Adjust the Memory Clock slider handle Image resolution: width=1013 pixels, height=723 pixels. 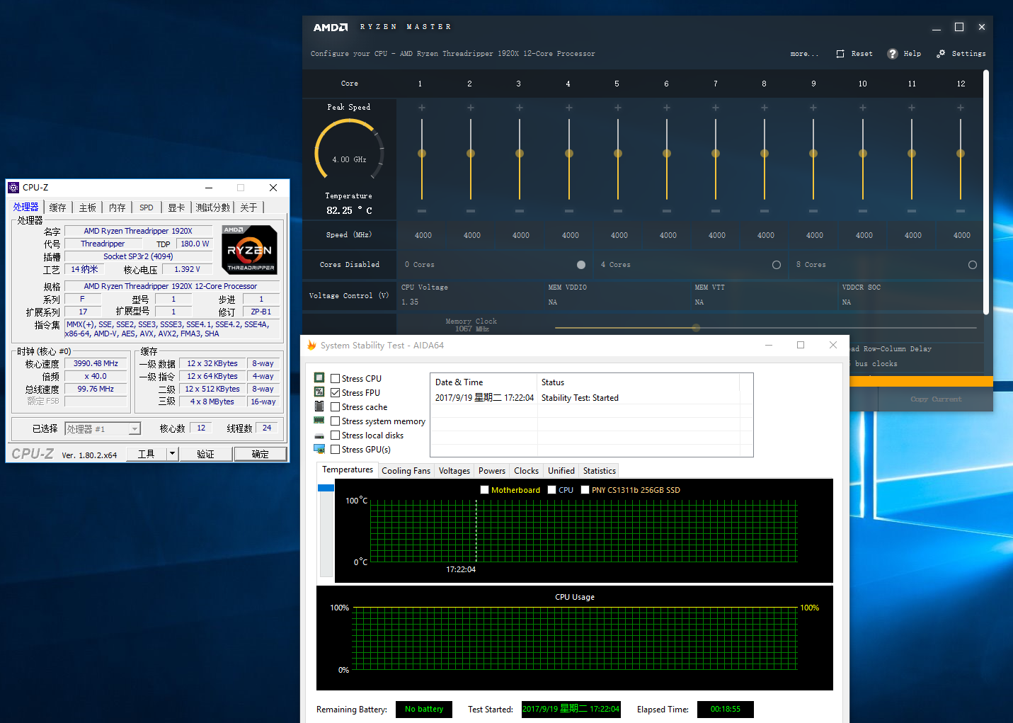tap(696, 328)
